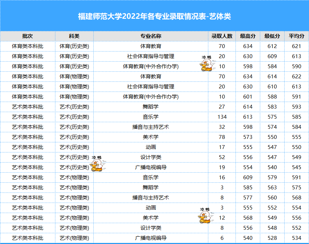Screen dimensions: 309x244
Task: Click highest score 585 for 舞蹈学 物理类
Action: coord(248,188)
